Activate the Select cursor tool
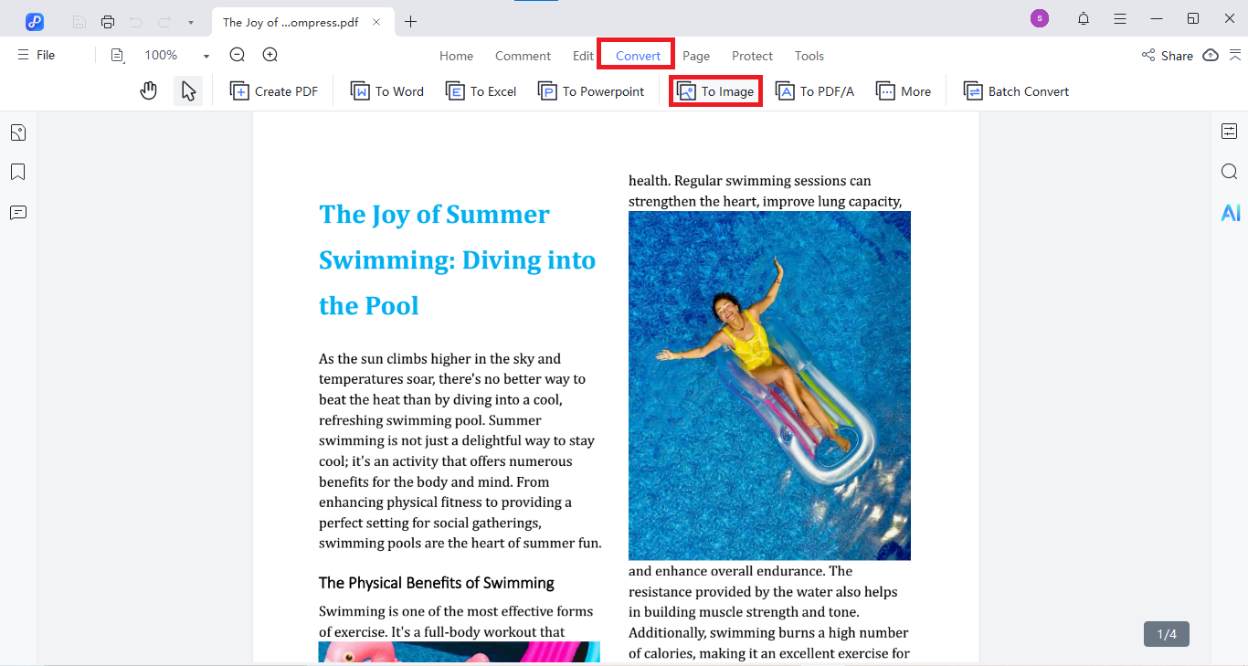1248x666 pixels. 188,91
